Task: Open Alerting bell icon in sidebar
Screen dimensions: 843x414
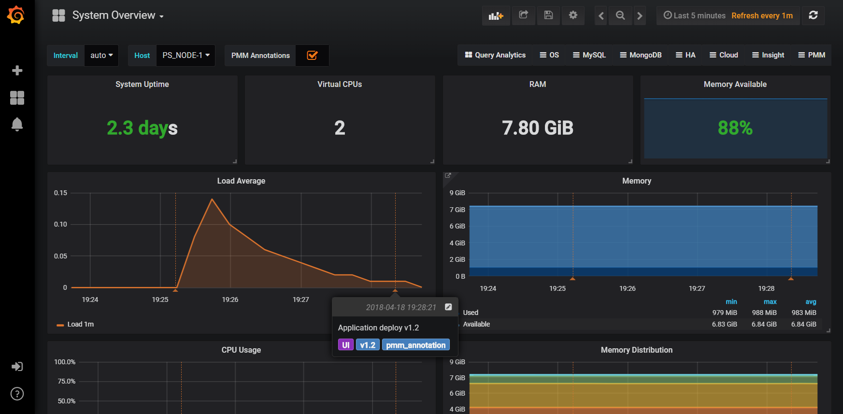Action: point(17,125)
